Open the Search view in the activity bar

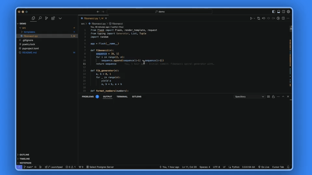click(x=40, y=18)
